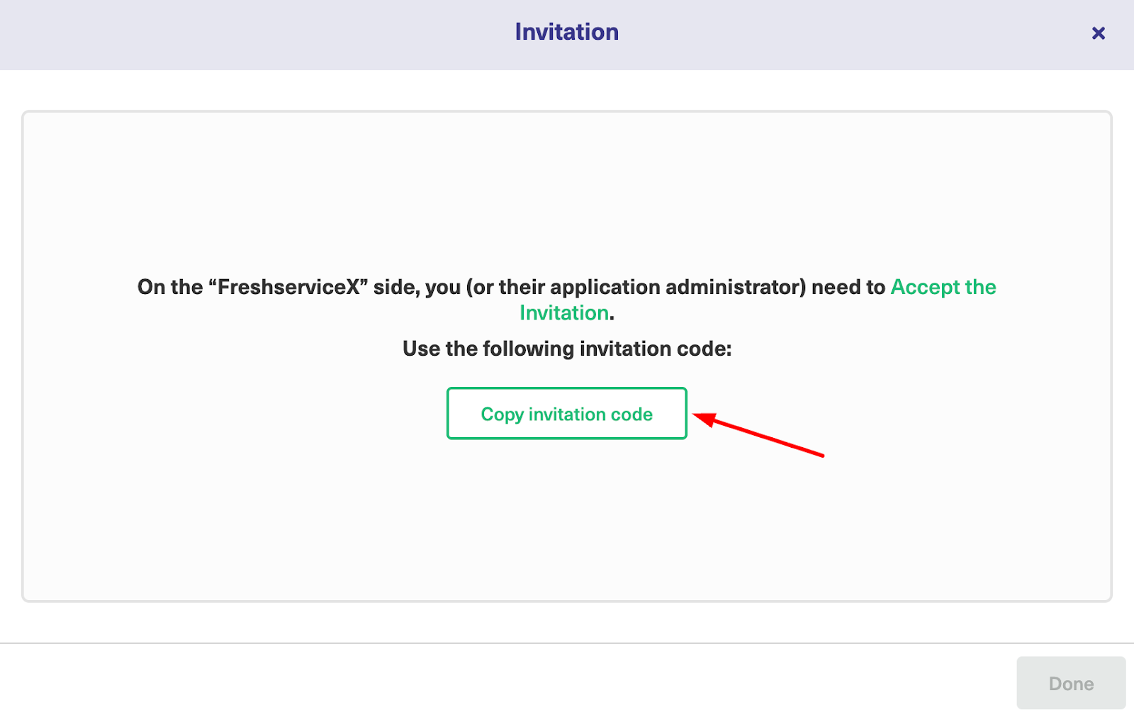The height and width of the screenshot is (722, 1134).
Task: Click the Copy invitation code button
Action: (x=566, y=414)
